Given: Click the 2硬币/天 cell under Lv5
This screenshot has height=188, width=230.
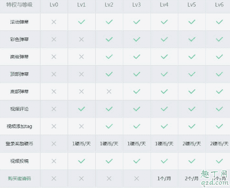Looking at the screenshot, I should pyautogui.click(x=192, y=144).
